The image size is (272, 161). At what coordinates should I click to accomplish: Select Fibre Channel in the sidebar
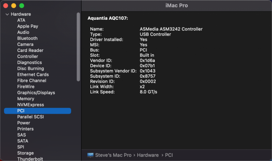(x=32, y=80)
